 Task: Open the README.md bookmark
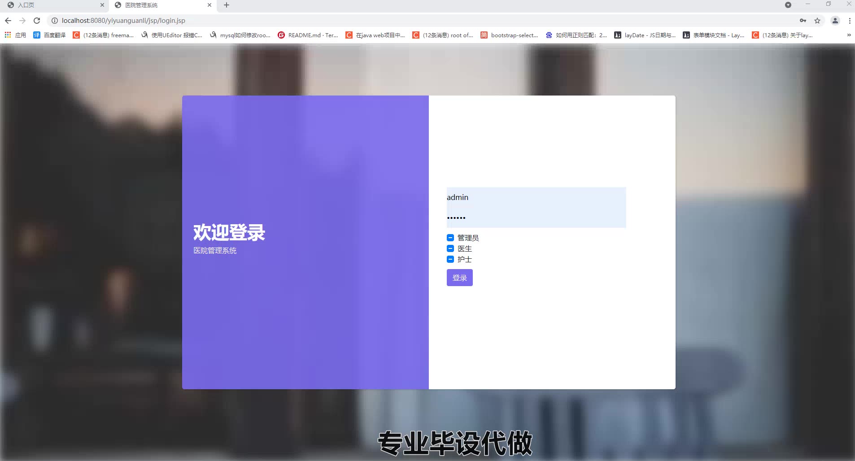coord(308,35)
